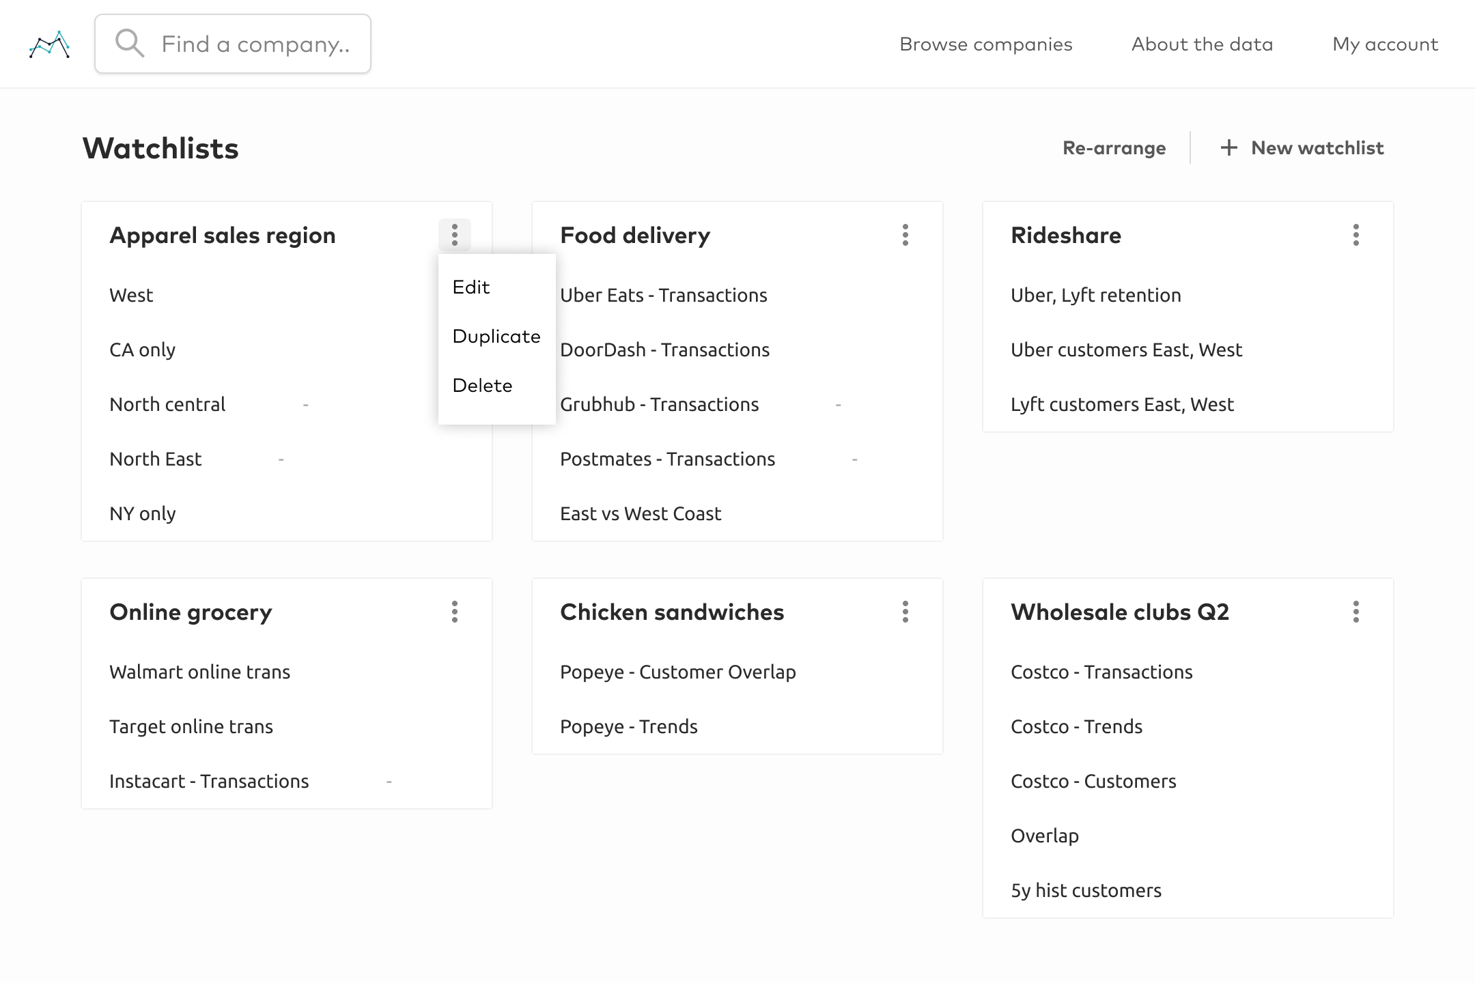Click the plus icon for new watchlist
Screen dimensions: 1475x983
point(1228,148)
